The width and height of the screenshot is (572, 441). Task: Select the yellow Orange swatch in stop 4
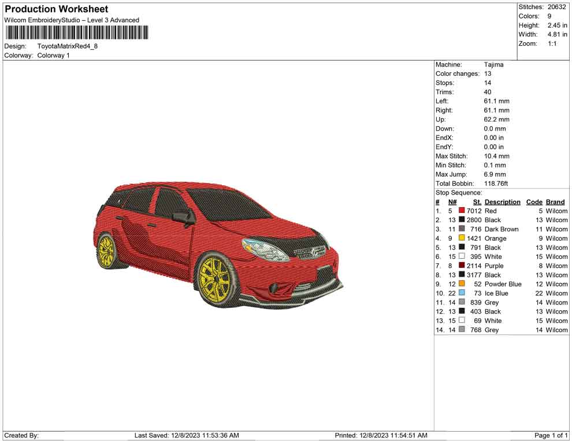point(462,238)
